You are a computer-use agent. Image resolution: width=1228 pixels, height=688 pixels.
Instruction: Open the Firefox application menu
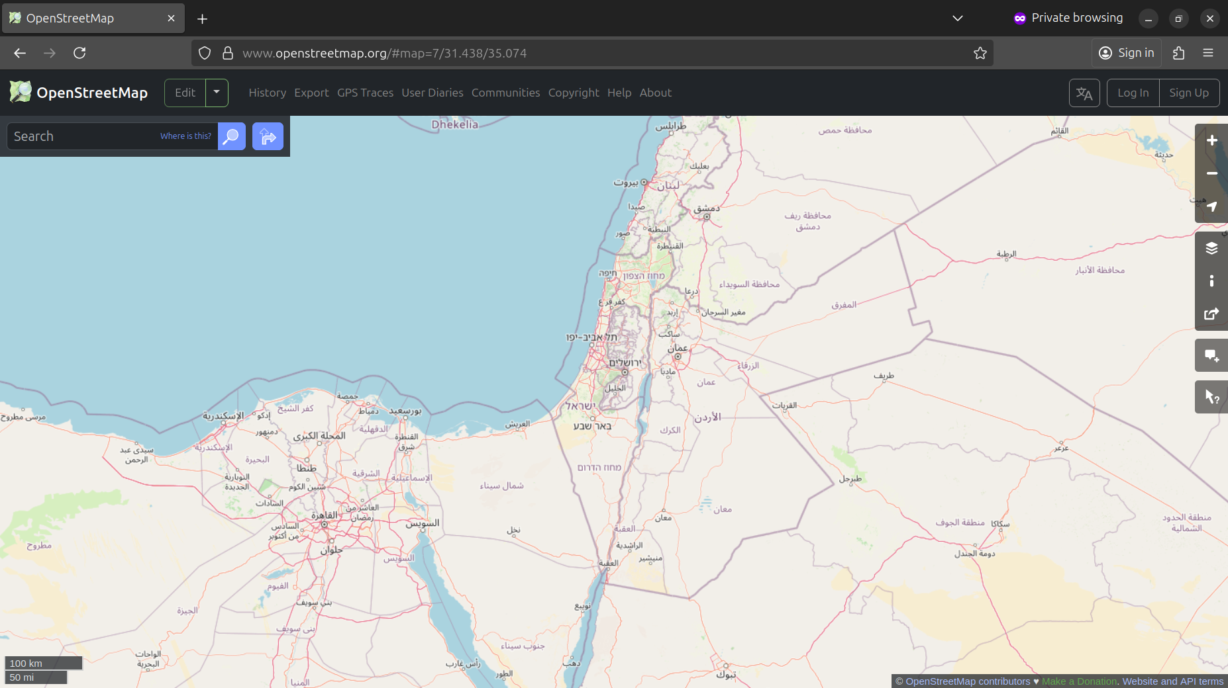point(1207,53)
